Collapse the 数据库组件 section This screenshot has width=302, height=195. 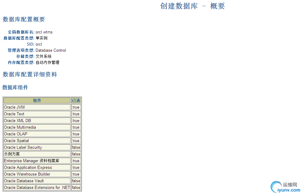[x=15, y=88]
